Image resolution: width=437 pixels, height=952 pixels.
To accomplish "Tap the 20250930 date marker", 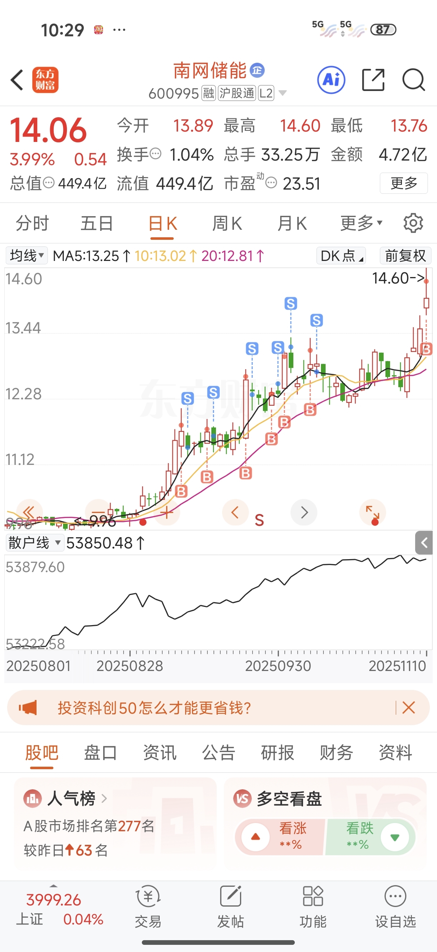I will (x=278, y=666).
